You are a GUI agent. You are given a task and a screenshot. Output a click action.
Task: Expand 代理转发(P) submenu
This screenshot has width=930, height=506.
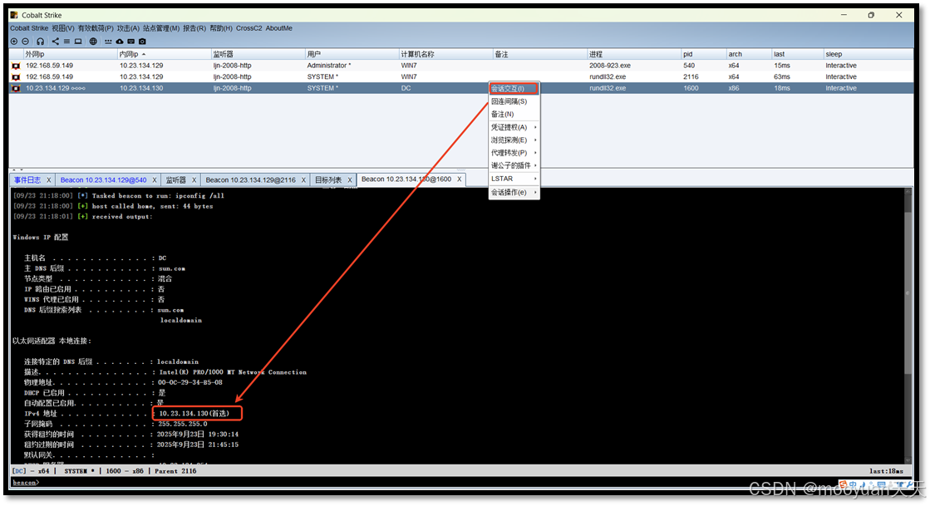514,152
